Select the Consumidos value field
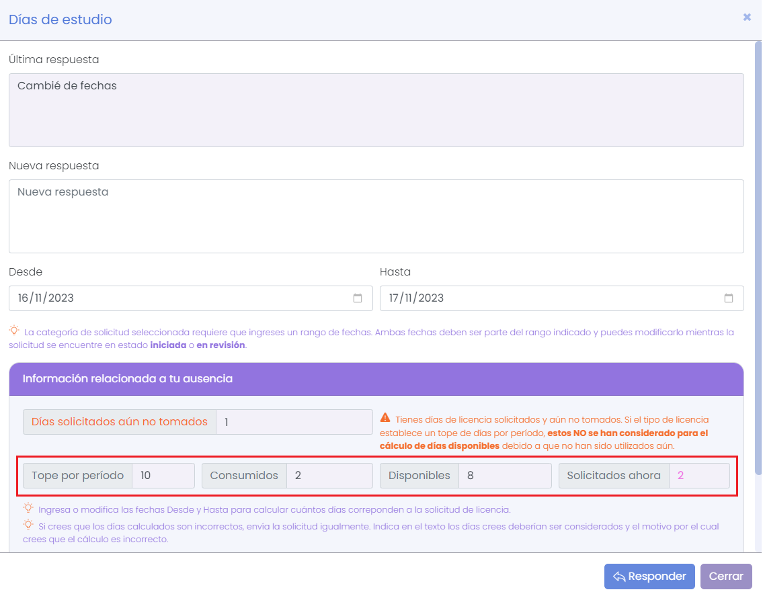 point(329,476)
